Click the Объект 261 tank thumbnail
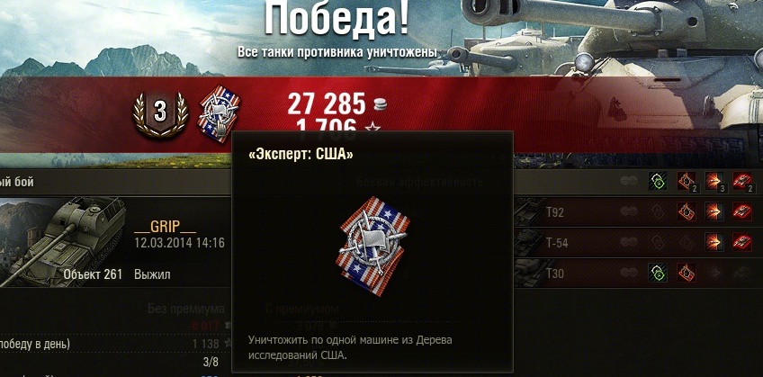Viewport: 763px width, 377px height. [63, 242]
